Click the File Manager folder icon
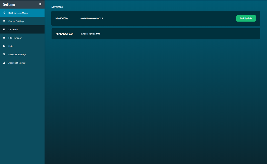 (x=4, y=38)
